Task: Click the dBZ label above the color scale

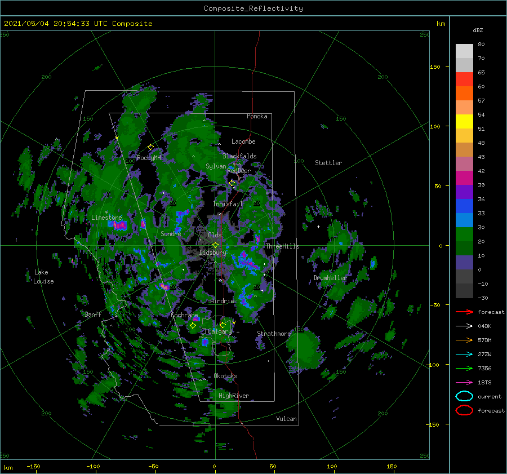Action: [478, 30]
